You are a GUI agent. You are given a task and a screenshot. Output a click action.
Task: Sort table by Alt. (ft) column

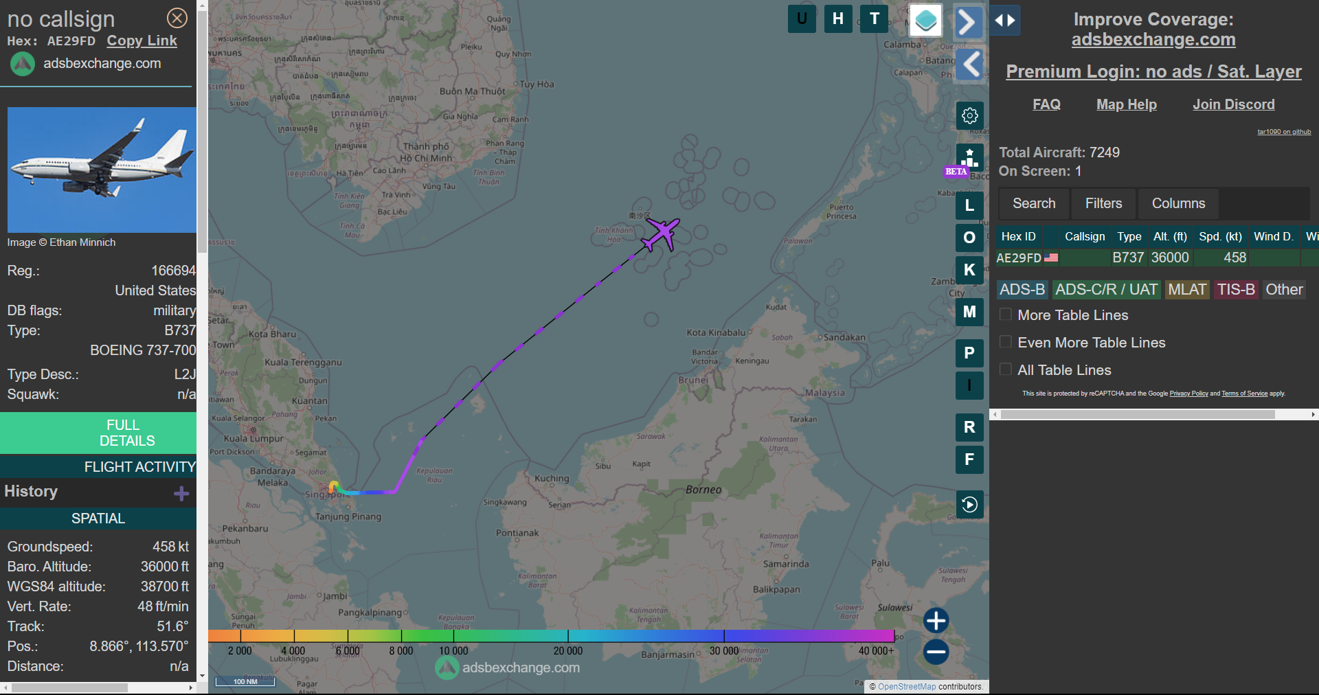1170,236
